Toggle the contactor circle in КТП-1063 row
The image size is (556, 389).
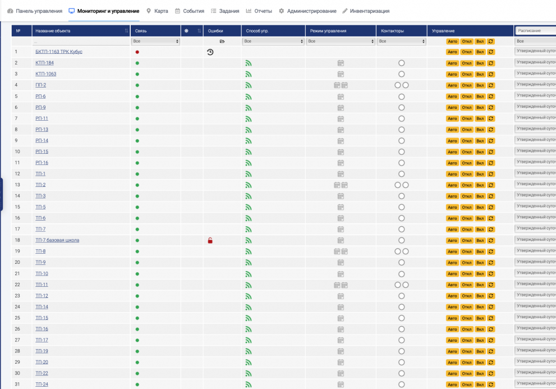pyautogui.click(x=401, y=74)
